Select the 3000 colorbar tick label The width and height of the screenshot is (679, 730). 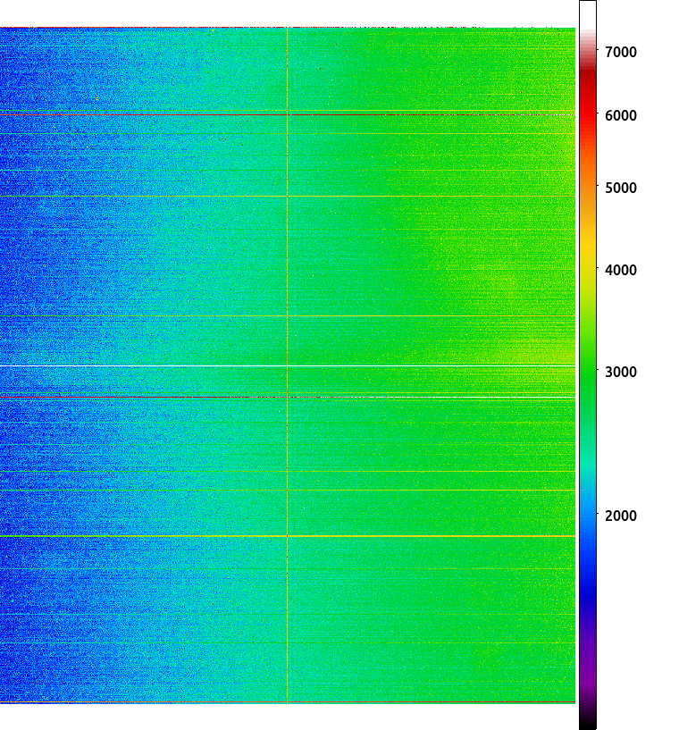pyautogui.click(x=620, y=372)
